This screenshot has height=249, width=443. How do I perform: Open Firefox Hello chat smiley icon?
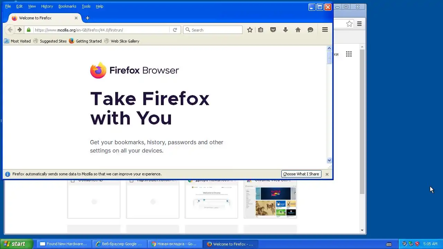(310, 30)
